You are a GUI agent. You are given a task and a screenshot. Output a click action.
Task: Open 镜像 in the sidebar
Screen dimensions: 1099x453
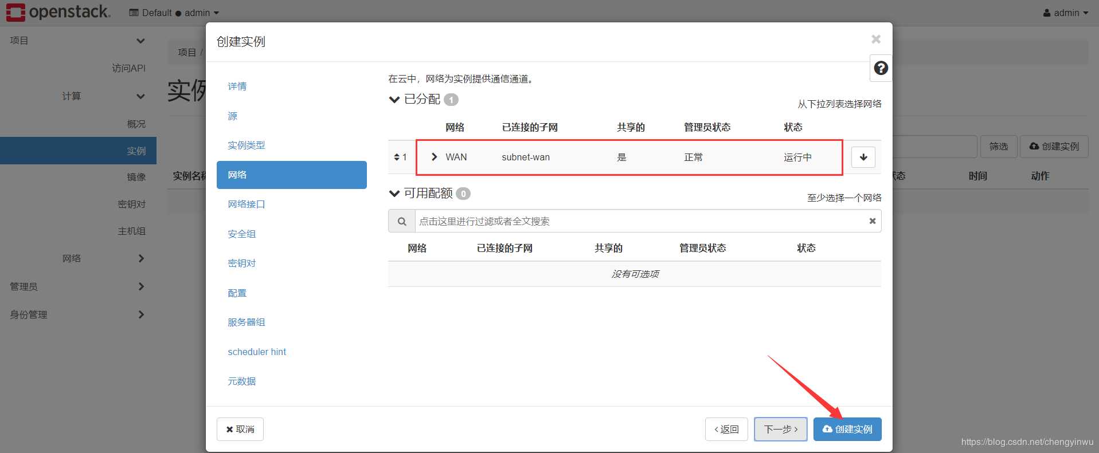(x=136, y=177)
